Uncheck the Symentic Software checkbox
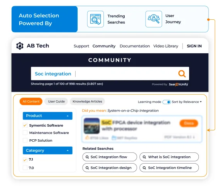The width and height of the screenshot is (220, 186). (25, 125)
